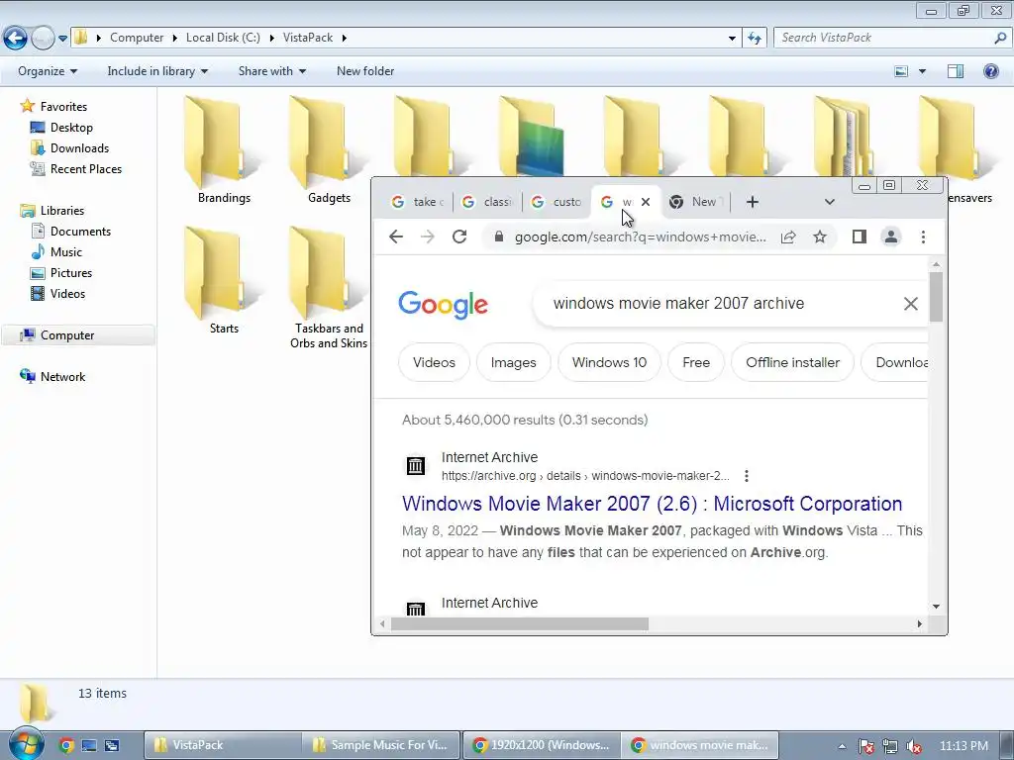The width and height of the screenshot is (1014, 760).
Task: Click Windows Start orb
Action: click(x=26, y=744)
